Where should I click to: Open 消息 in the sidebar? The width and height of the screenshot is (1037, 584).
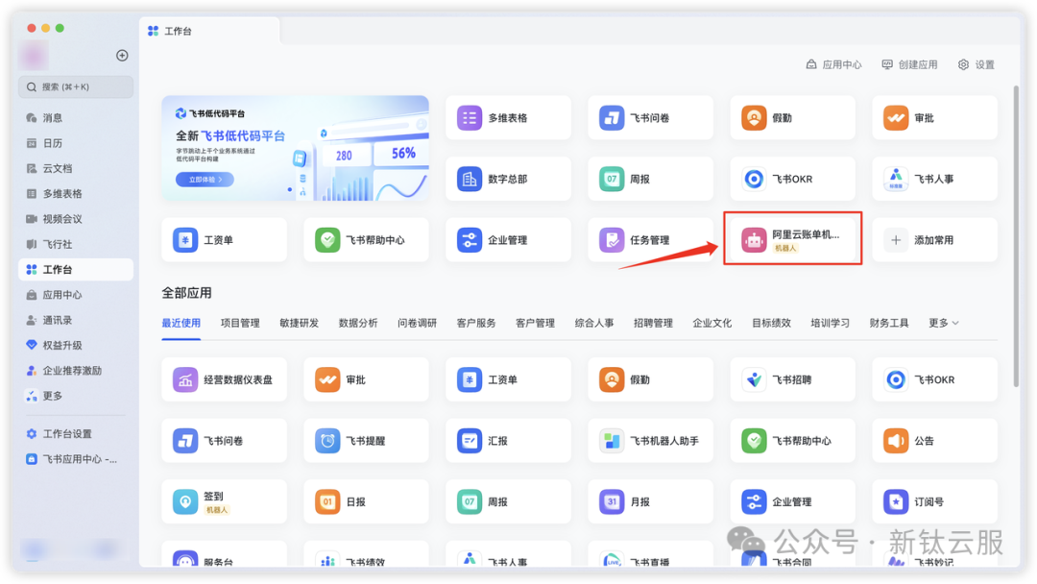coord(76,118)
